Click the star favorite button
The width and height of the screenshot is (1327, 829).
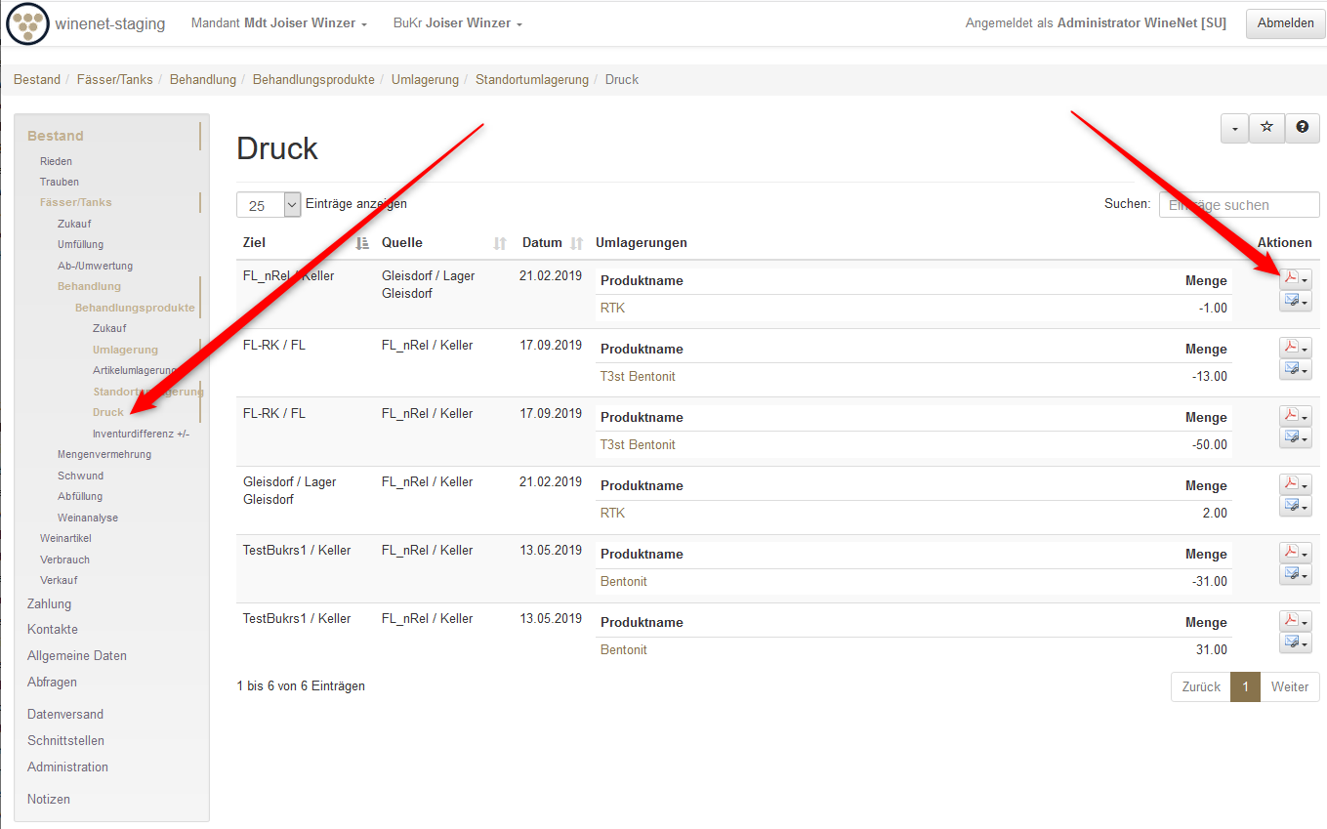pos(1266,128)
